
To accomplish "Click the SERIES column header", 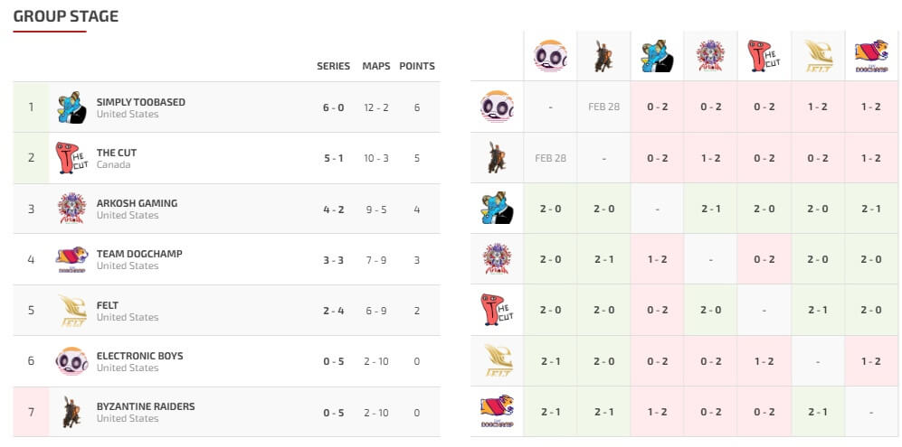I will coord(333,66).
